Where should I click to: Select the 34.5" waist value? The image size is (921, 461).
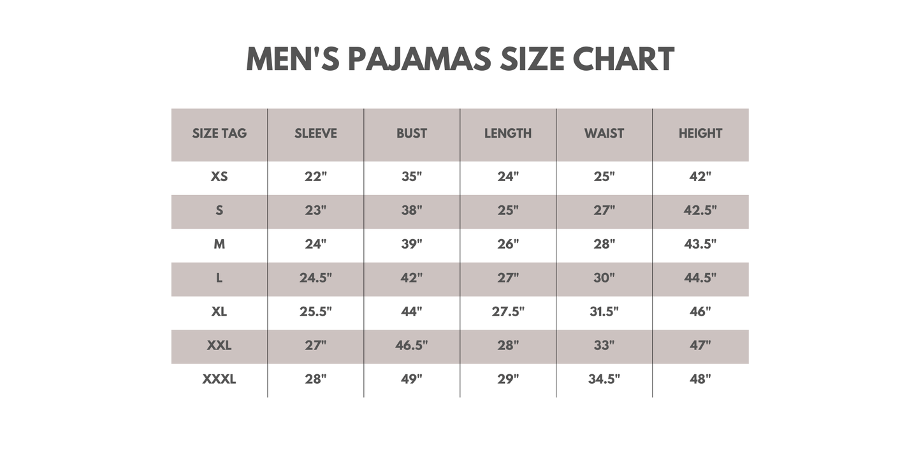(604, 379)
